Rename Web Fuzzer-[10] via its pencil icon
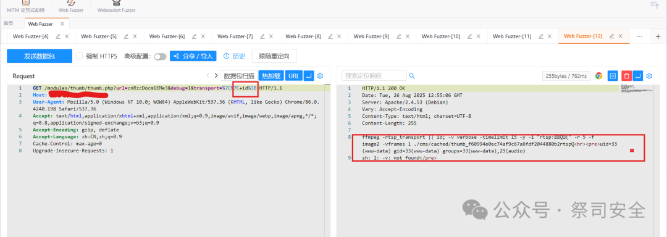 (469, 36)
